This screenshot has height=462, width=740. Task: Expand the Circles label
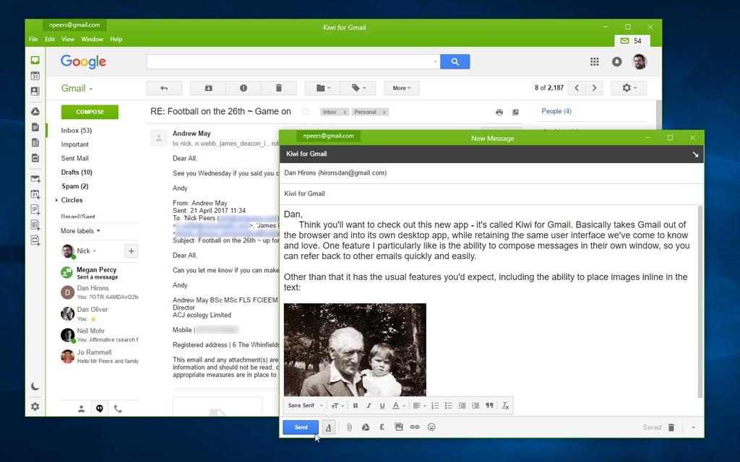(x=56, y=201)
